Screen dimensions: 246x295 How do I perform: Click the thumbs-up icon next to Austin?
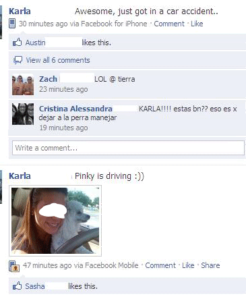click(18, 43)
